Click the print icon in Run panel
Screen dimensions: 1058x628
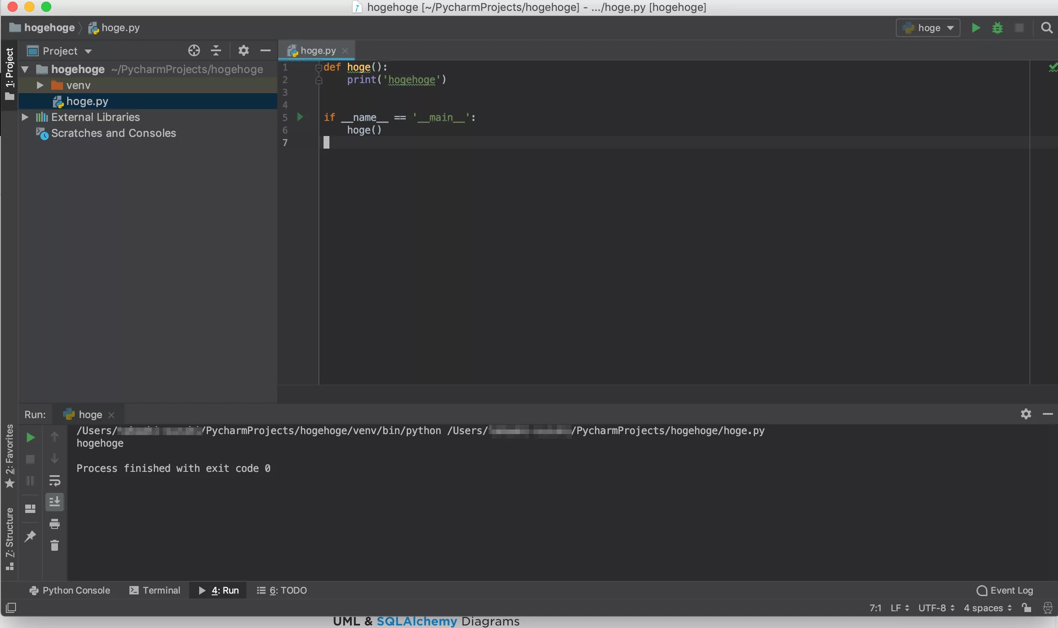[55, 524]
